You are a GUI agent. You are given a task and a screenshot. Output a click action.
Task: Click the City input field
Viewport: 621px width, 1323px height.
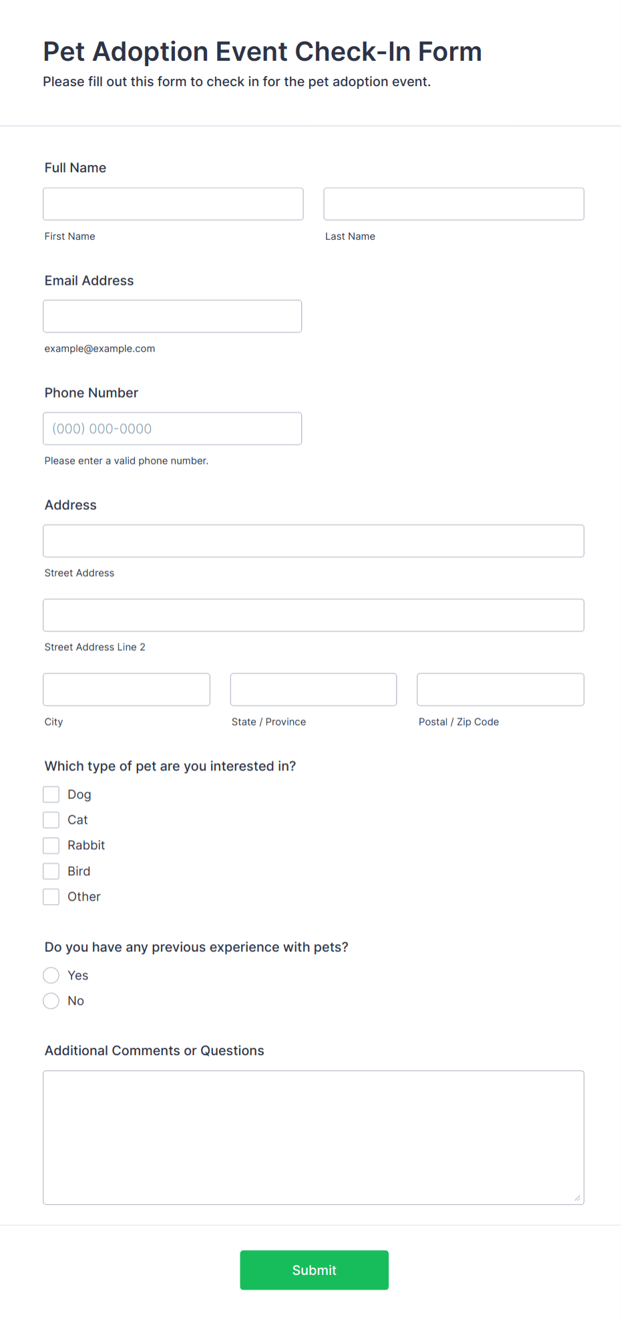click(x=126, y=689)
